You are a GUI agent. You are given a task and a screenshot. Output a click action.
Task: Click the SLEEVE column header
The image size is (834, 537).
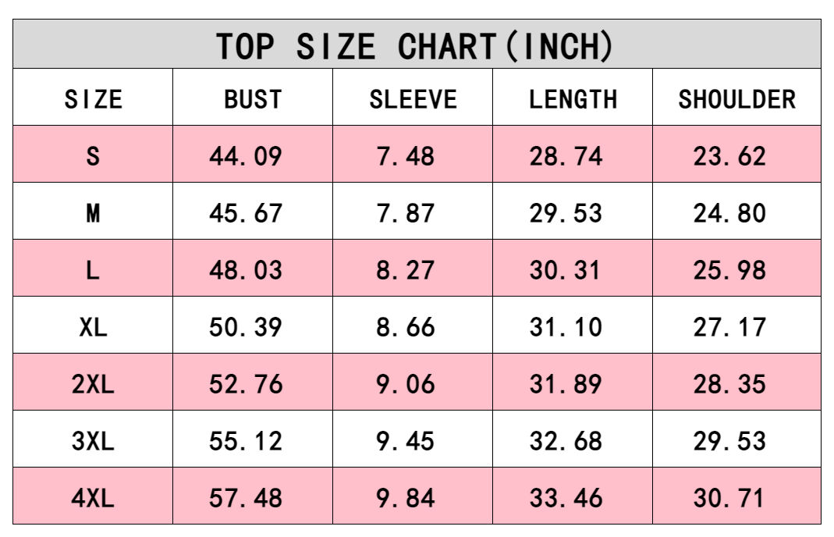point(413,99)
